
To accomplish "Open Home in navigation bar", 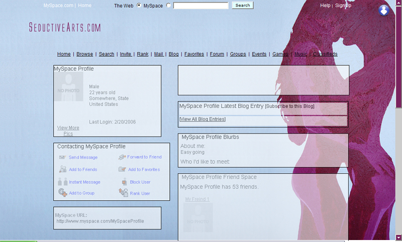I will click(x=64, y=54).
